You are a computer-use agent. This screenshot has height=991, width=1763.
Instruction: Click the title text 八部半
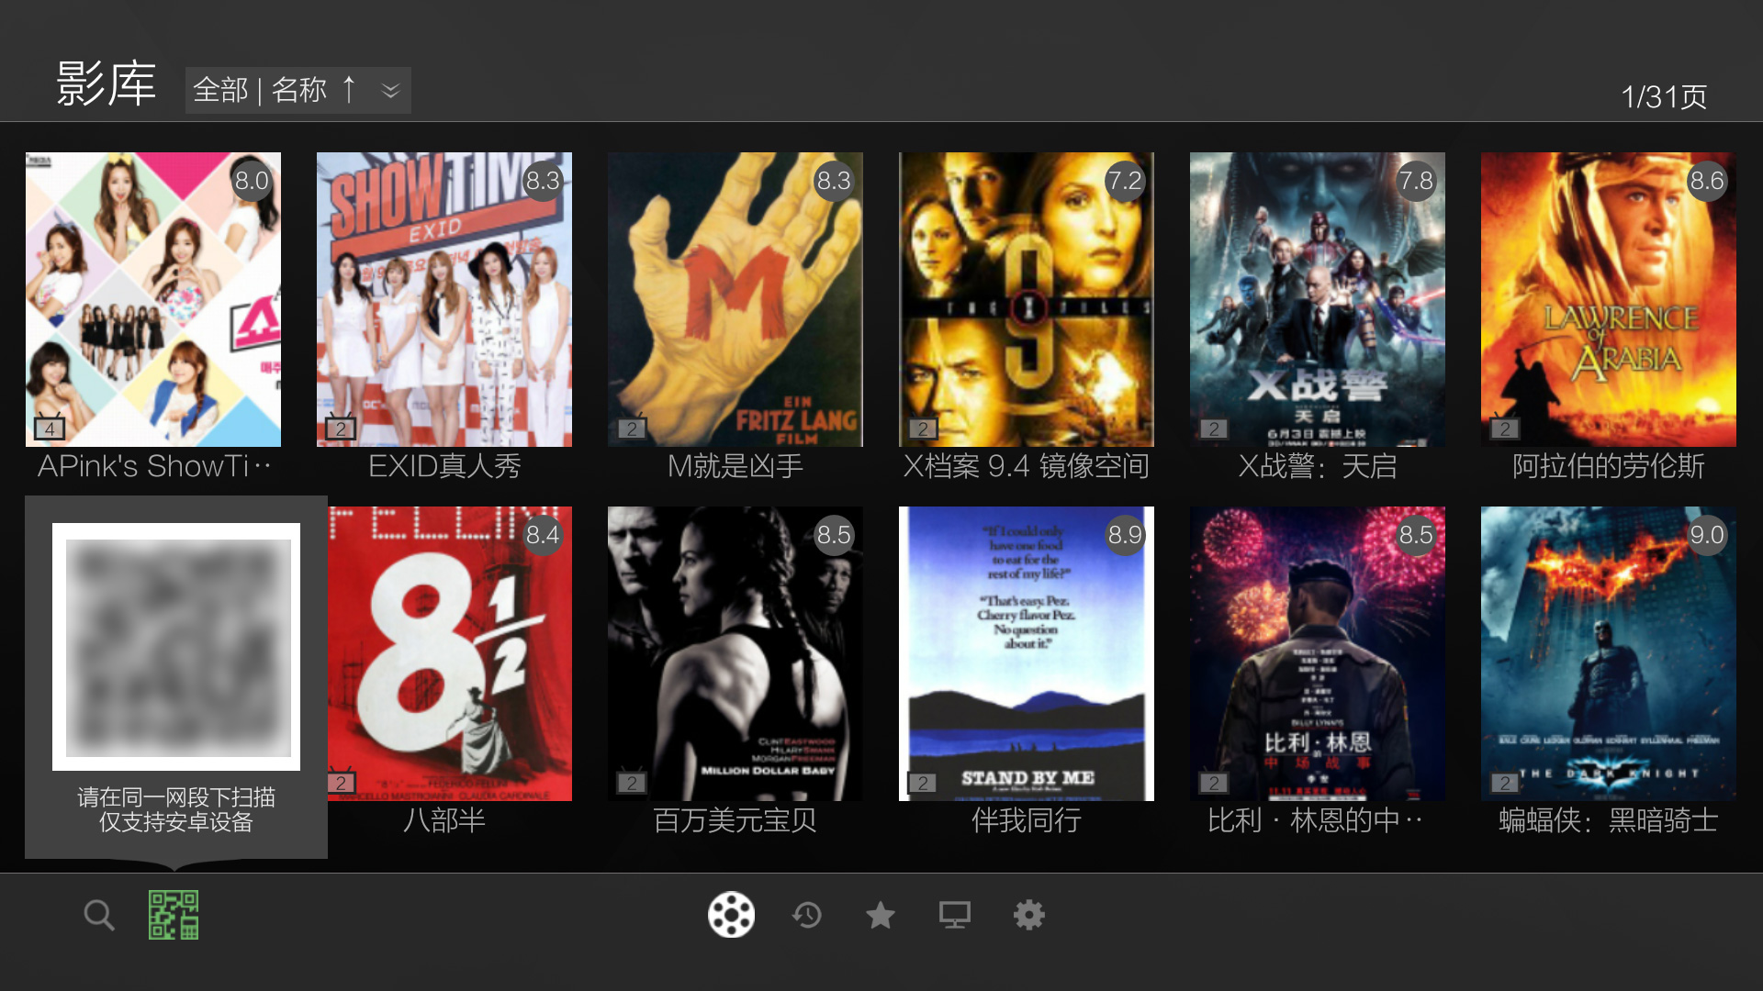coord(444,820)
